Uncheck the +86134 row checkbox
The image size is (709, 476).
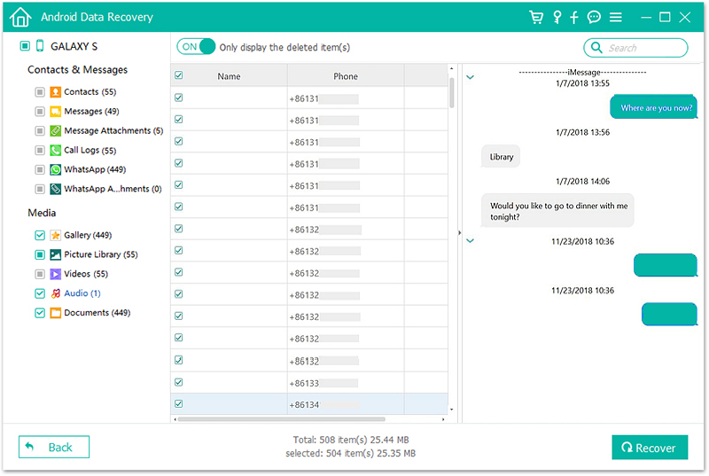179,404
